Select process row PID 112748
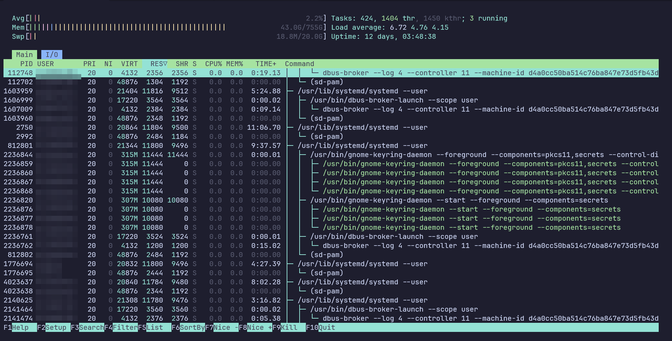This screenshot has height=341, width=672. click(x=331, y=73)
